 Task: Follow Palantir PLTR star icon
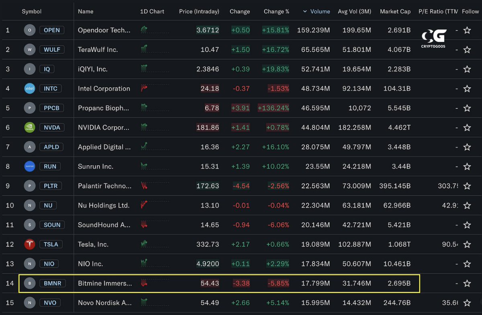coord(467,186)
